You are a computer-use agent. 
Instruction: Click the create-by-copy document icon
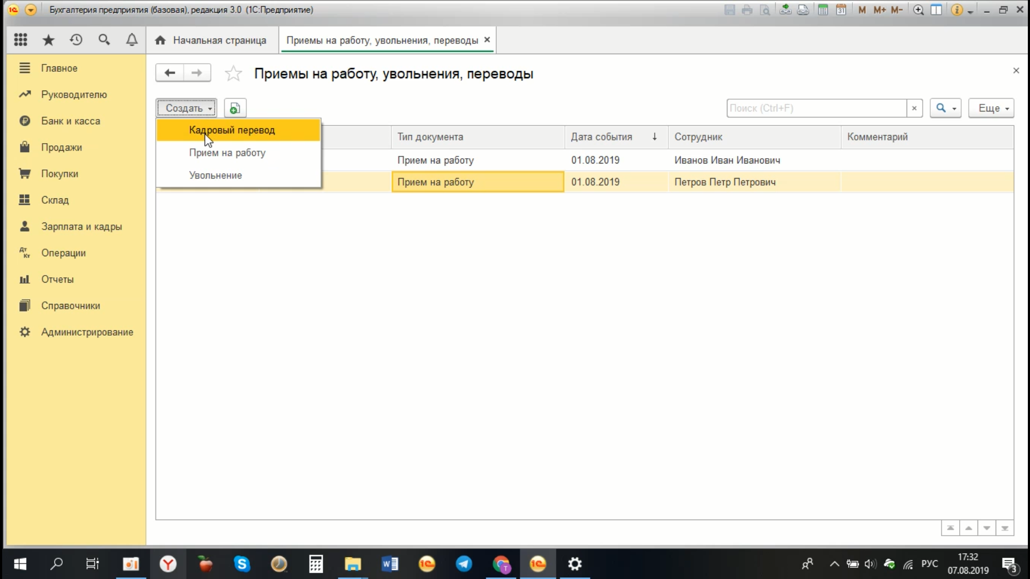(x=235, y=108)
